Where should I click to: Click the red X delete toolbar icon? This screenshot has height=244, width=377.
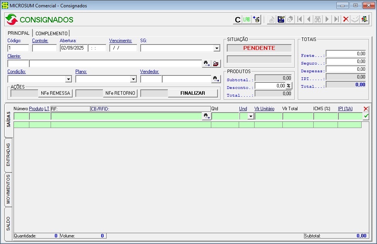click(346, 19)
